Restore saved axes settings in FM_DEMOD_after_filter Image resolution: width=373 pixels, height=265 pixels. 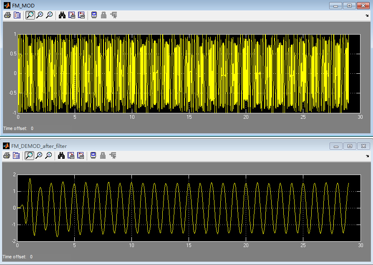pos(81,156)
